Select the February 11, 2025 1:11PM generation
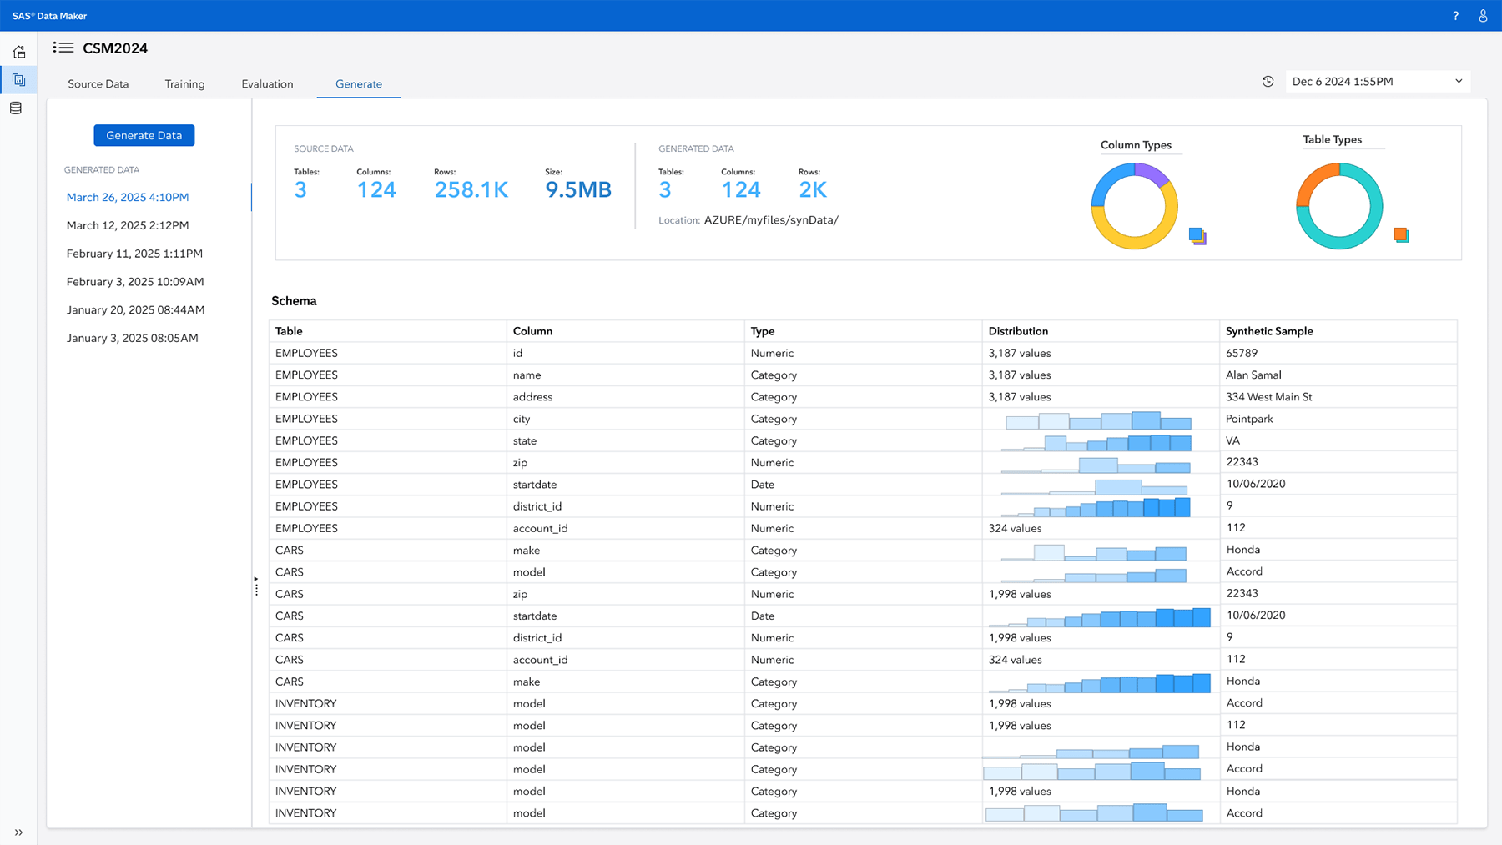 click(134, 253)
